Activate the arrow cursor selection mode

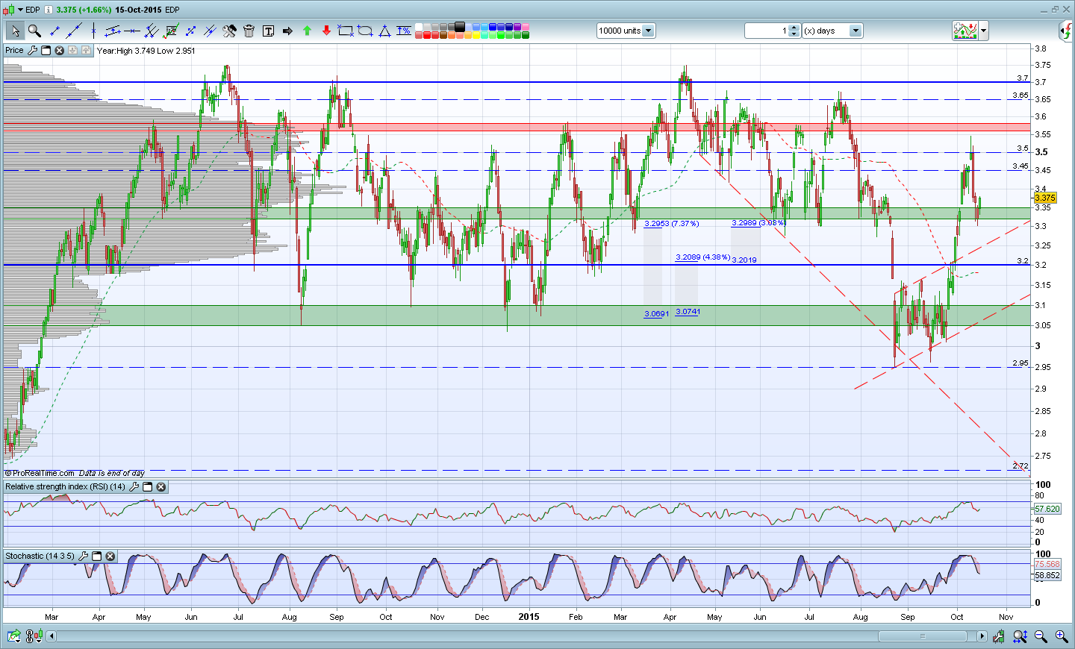click(x=15, y=31)
